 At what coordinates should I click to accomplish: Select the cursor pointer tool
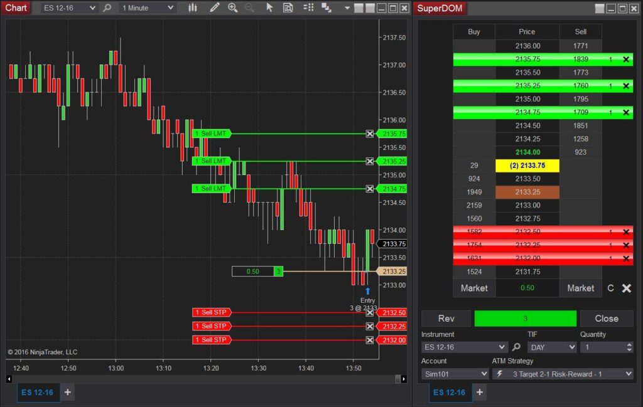[x=270, y=8]
